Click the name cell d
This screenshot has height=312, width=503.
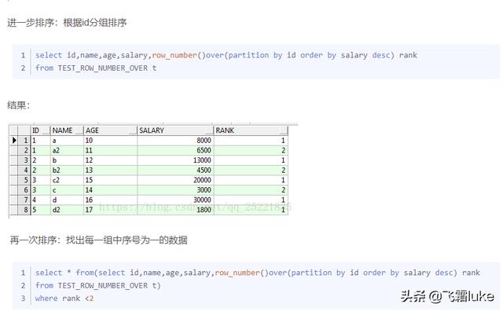point(67,200)
